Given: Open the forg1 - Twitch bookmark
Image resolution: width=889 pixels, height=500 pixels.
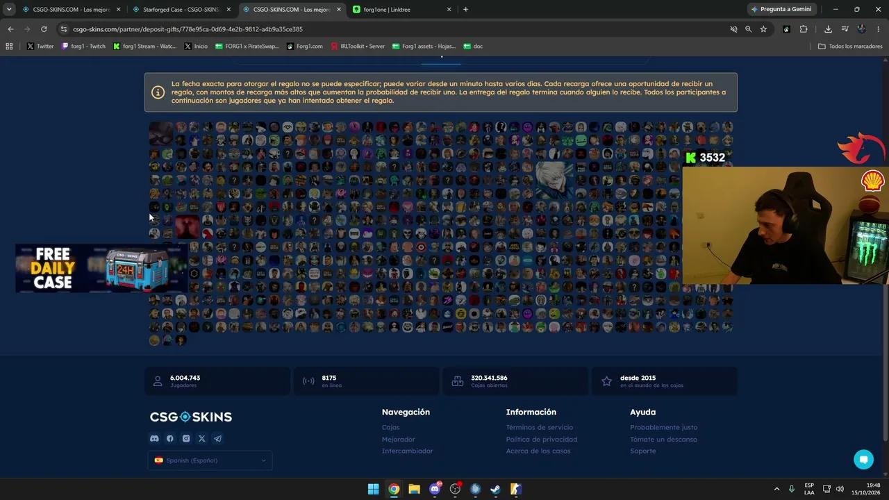Looking at the screenshot, I should click(x=83, y=46).
